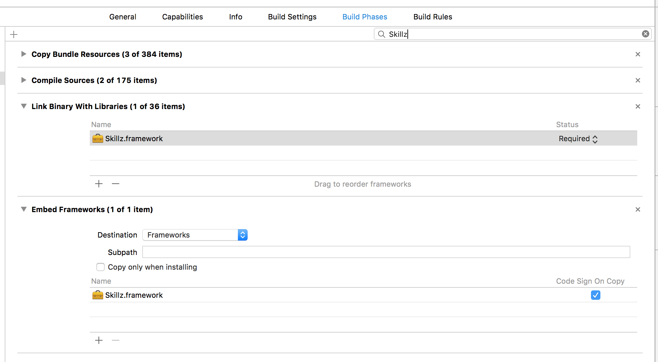
Task: Click the Skillz search filter field
Action: click(x=513, y=34)
